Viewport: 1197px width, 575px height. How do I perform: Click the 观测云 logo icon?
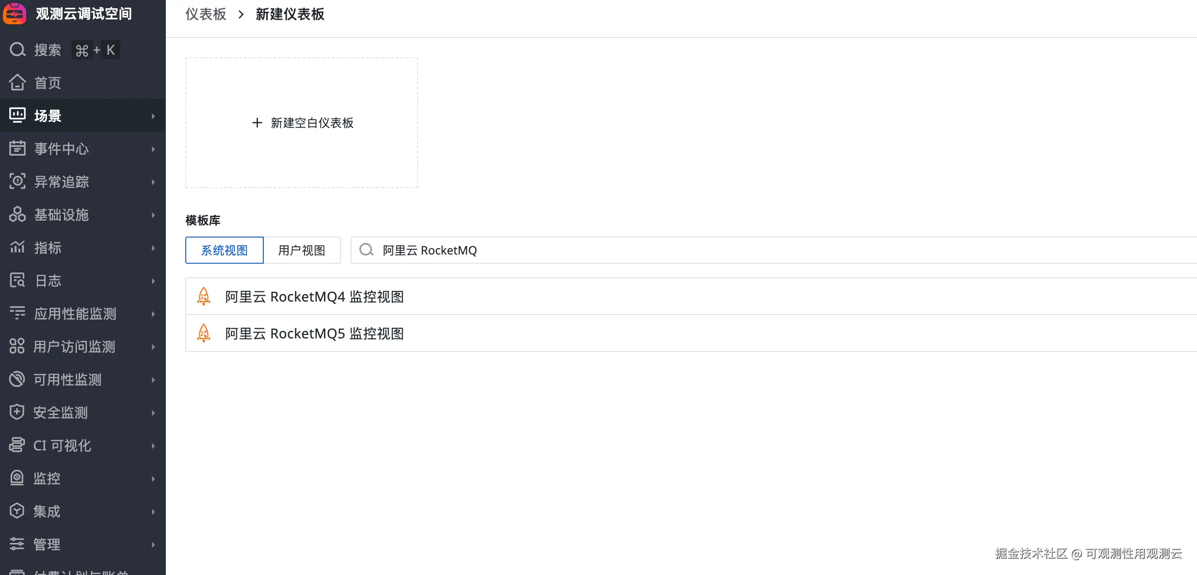[15, 13]
